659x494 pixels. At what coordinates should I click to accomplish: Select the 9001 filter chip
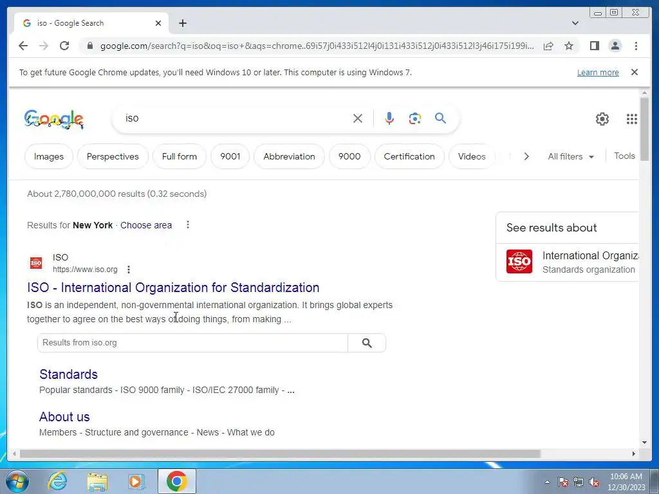(230, 156)
